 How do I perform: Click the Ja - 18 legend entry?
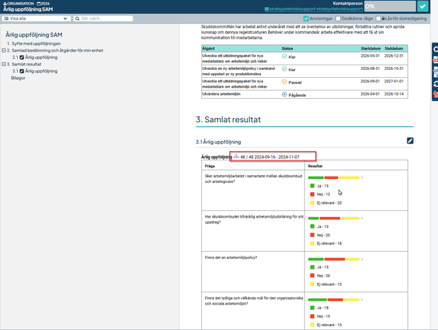[323, 308]
